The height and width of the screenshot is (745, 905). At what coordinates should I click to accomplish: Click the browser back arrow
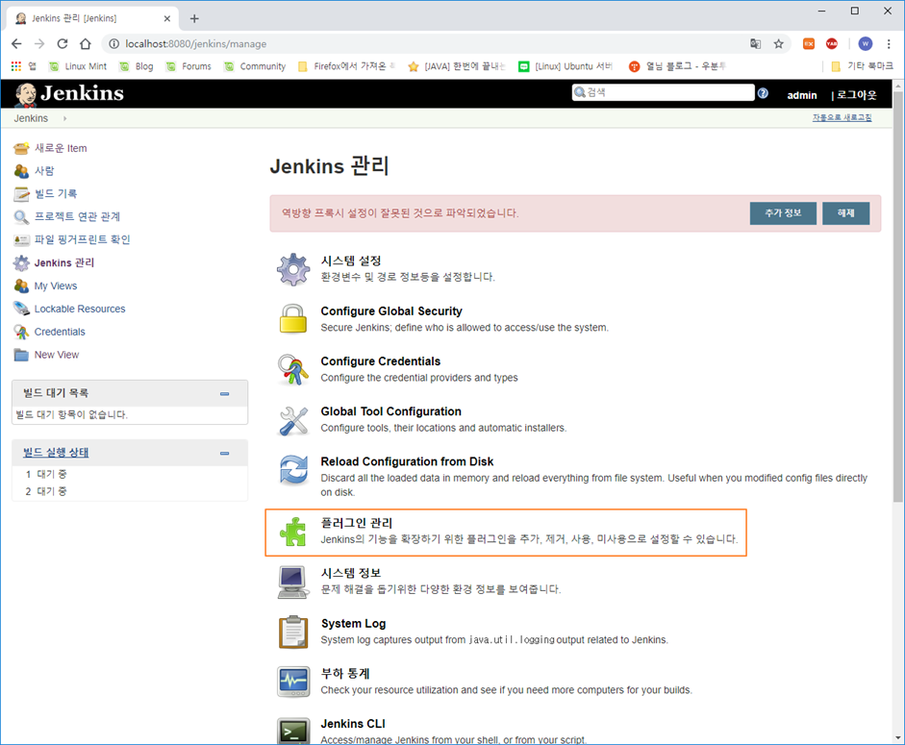[16, 44]
